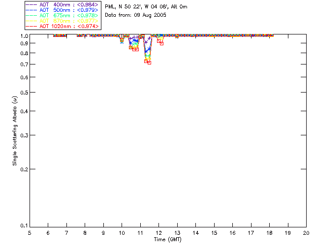315x252 pixels.
Task: Click the y-axis tick label 0.7
Action: click(24, 64)
